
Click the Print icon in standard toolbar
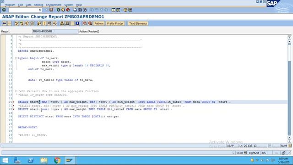[x=75, y=10]
